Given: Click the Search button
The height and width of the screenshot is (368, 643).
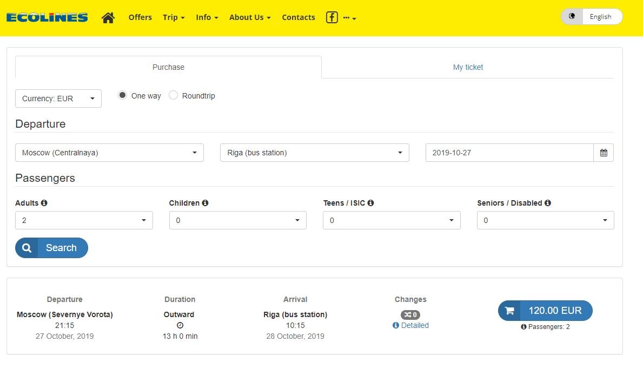Looking at the screenshot, I should (x=52, y=248).
